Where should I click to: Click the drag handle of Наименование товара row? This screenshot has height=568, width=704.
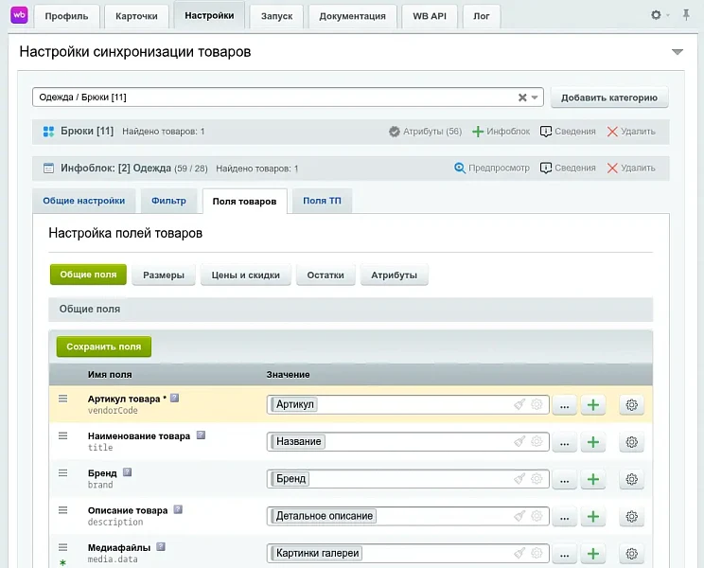click(x=62, y=436)
